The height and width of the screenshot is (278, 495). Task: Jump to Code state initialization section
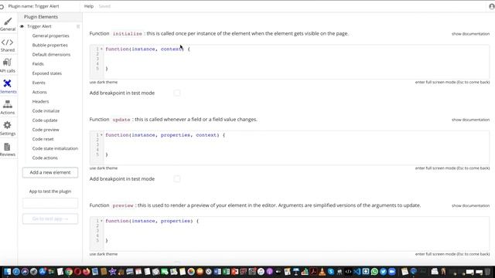click(55, 148)
